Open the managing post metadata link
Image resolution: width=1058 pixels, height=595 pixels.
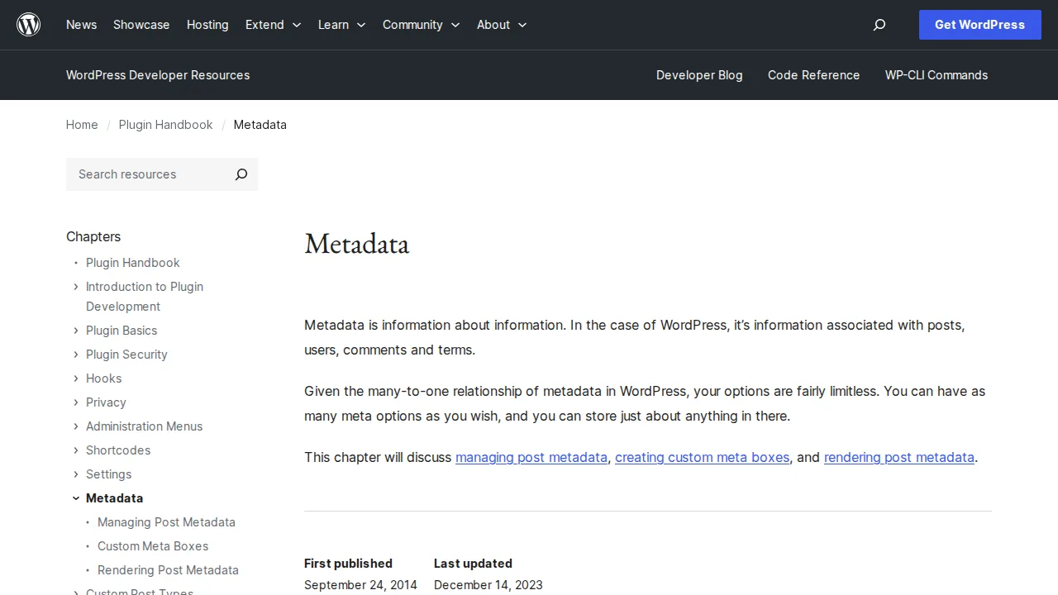531,457
